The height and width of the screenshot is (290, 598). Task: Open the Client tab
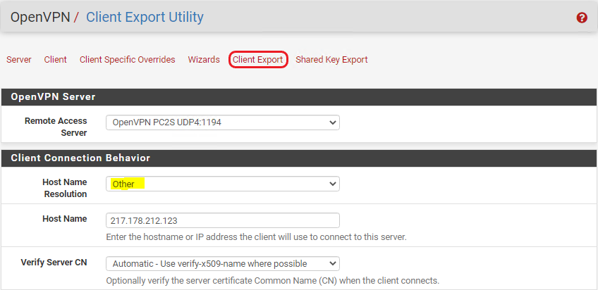coord(55,60)
